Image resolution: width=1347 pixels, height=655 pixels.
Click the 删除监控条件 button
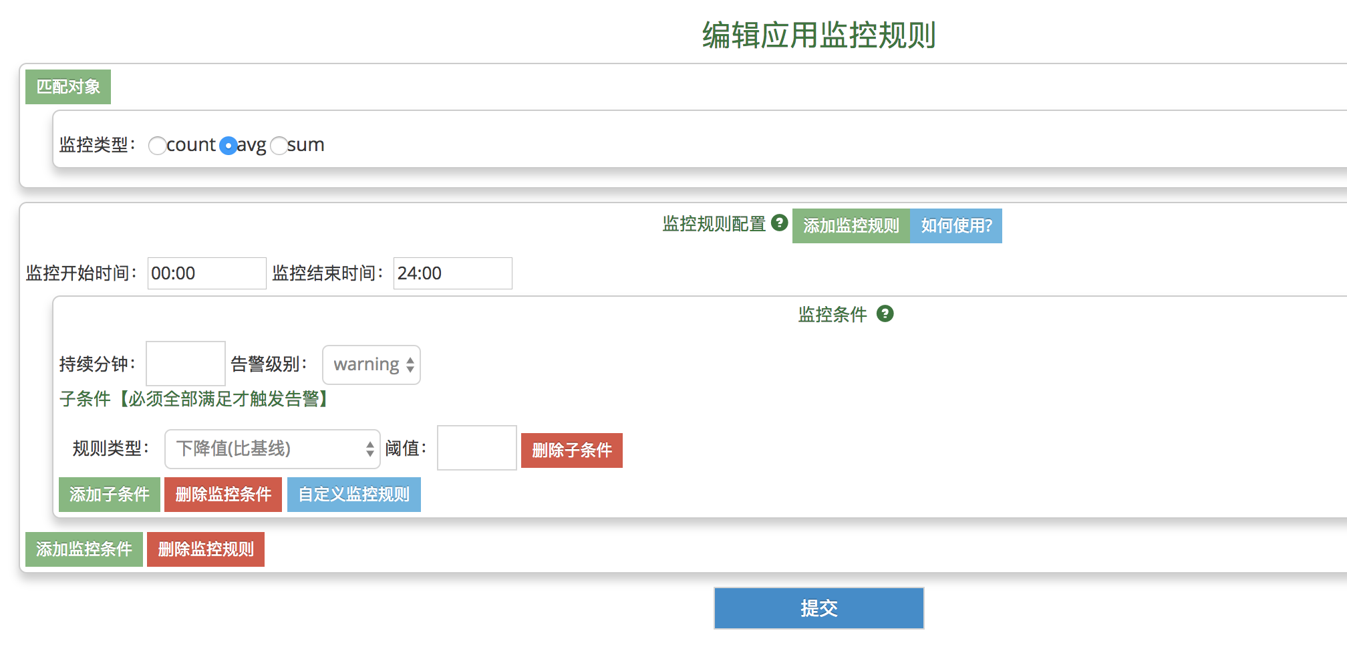click(222, 494)
